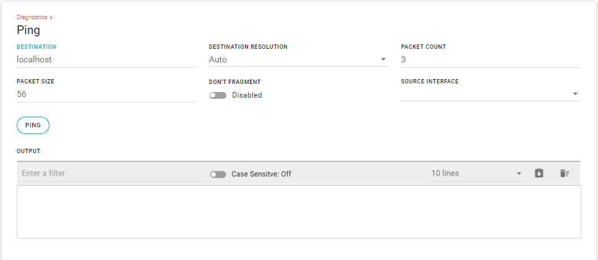Click the arrow beside 10 lines
Viewport: 598px width, 260px height.
click(x=519, y=174)
